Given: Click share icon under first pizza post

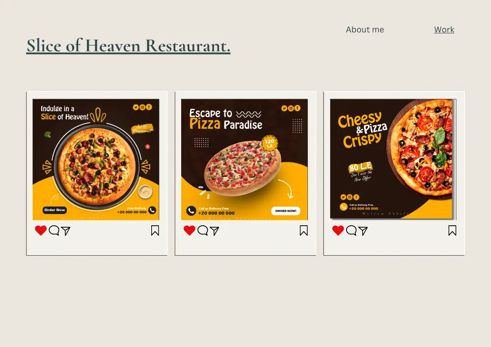Looking at the screenshot, I should [65, 231].
